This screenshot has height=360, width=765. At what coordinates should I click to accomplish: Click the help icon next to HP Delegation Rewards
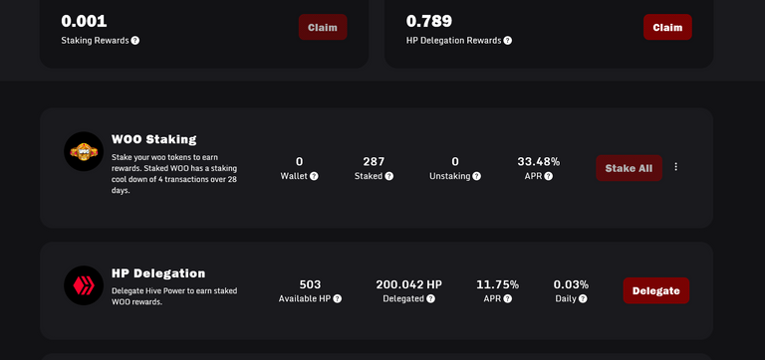[508, 41]
